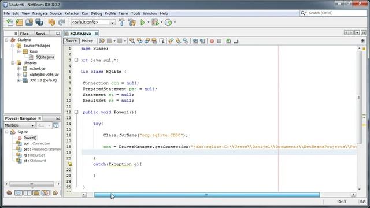The height and width of the screenshot is (208, 370).
Task: Click the Navigator horizontal scrollbar thumb
Action: 31,184
